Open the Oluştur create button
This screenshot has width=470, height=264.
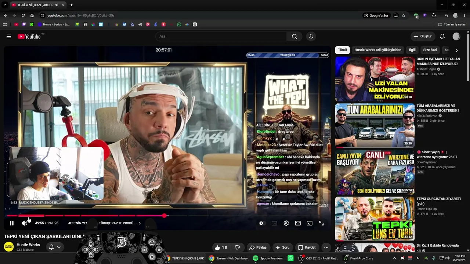point(423,36)
